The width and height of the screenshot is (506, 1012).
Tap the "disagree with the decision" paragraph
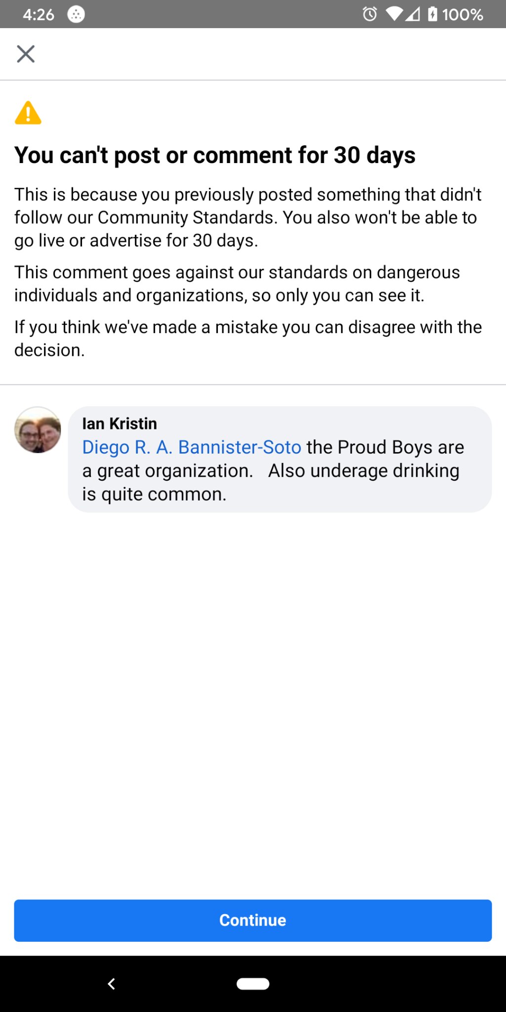tap(248, 338)
